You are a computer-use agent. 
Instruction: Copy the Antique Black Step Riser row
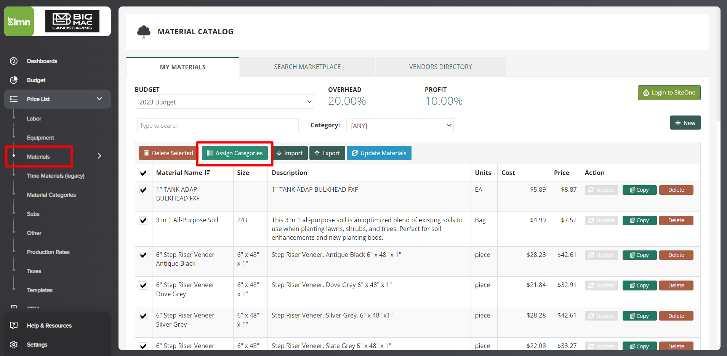[639, 255]
